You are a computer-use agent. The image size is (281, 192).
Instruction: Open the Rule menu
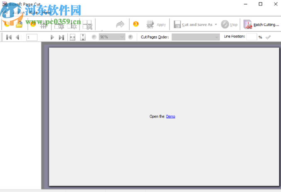(x=33, y=12)
